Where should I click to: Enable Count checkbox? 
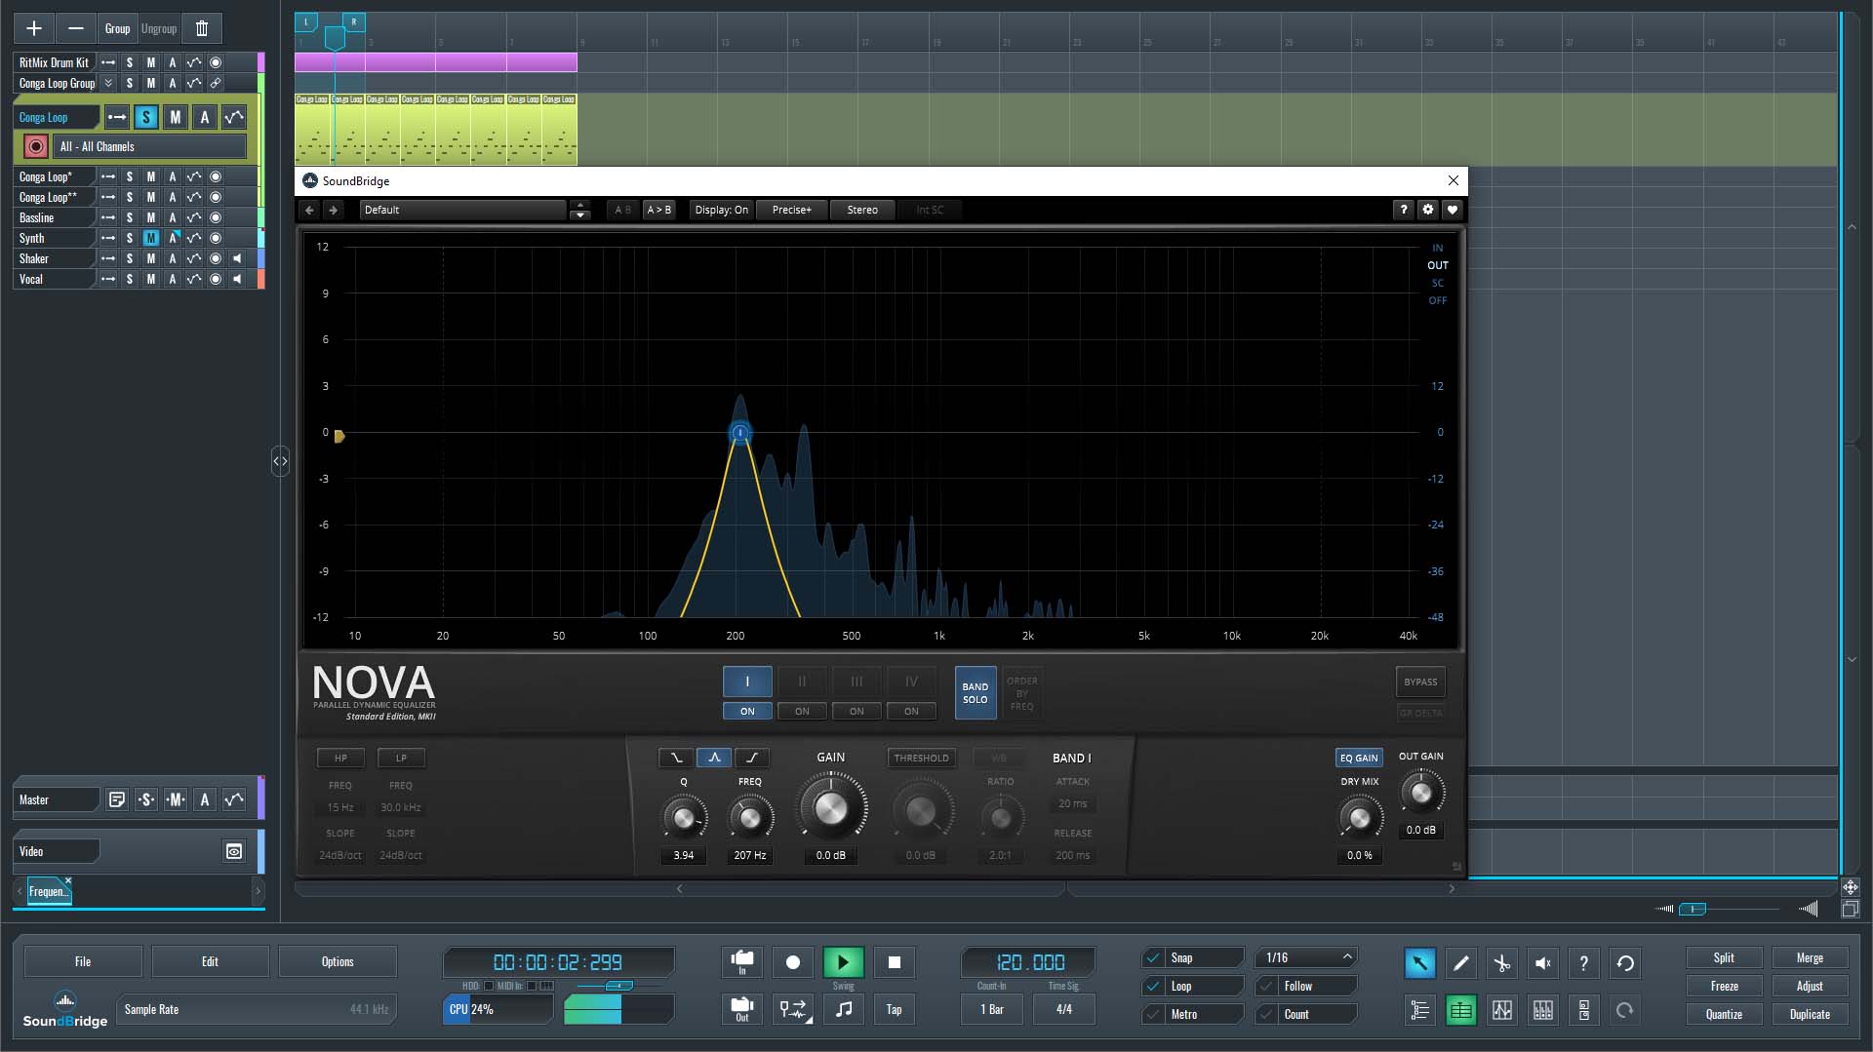click(x=1266, y=1014)
